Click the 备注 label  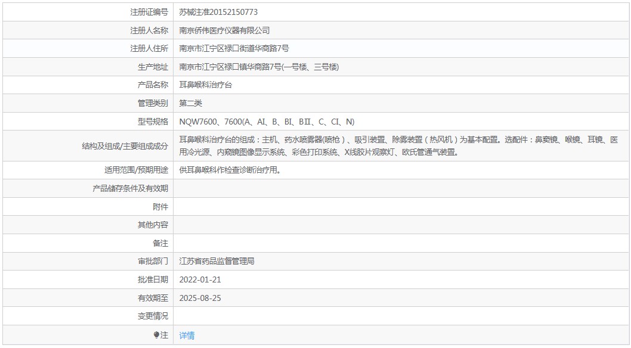pyautogui.click(x=160, y=243)
